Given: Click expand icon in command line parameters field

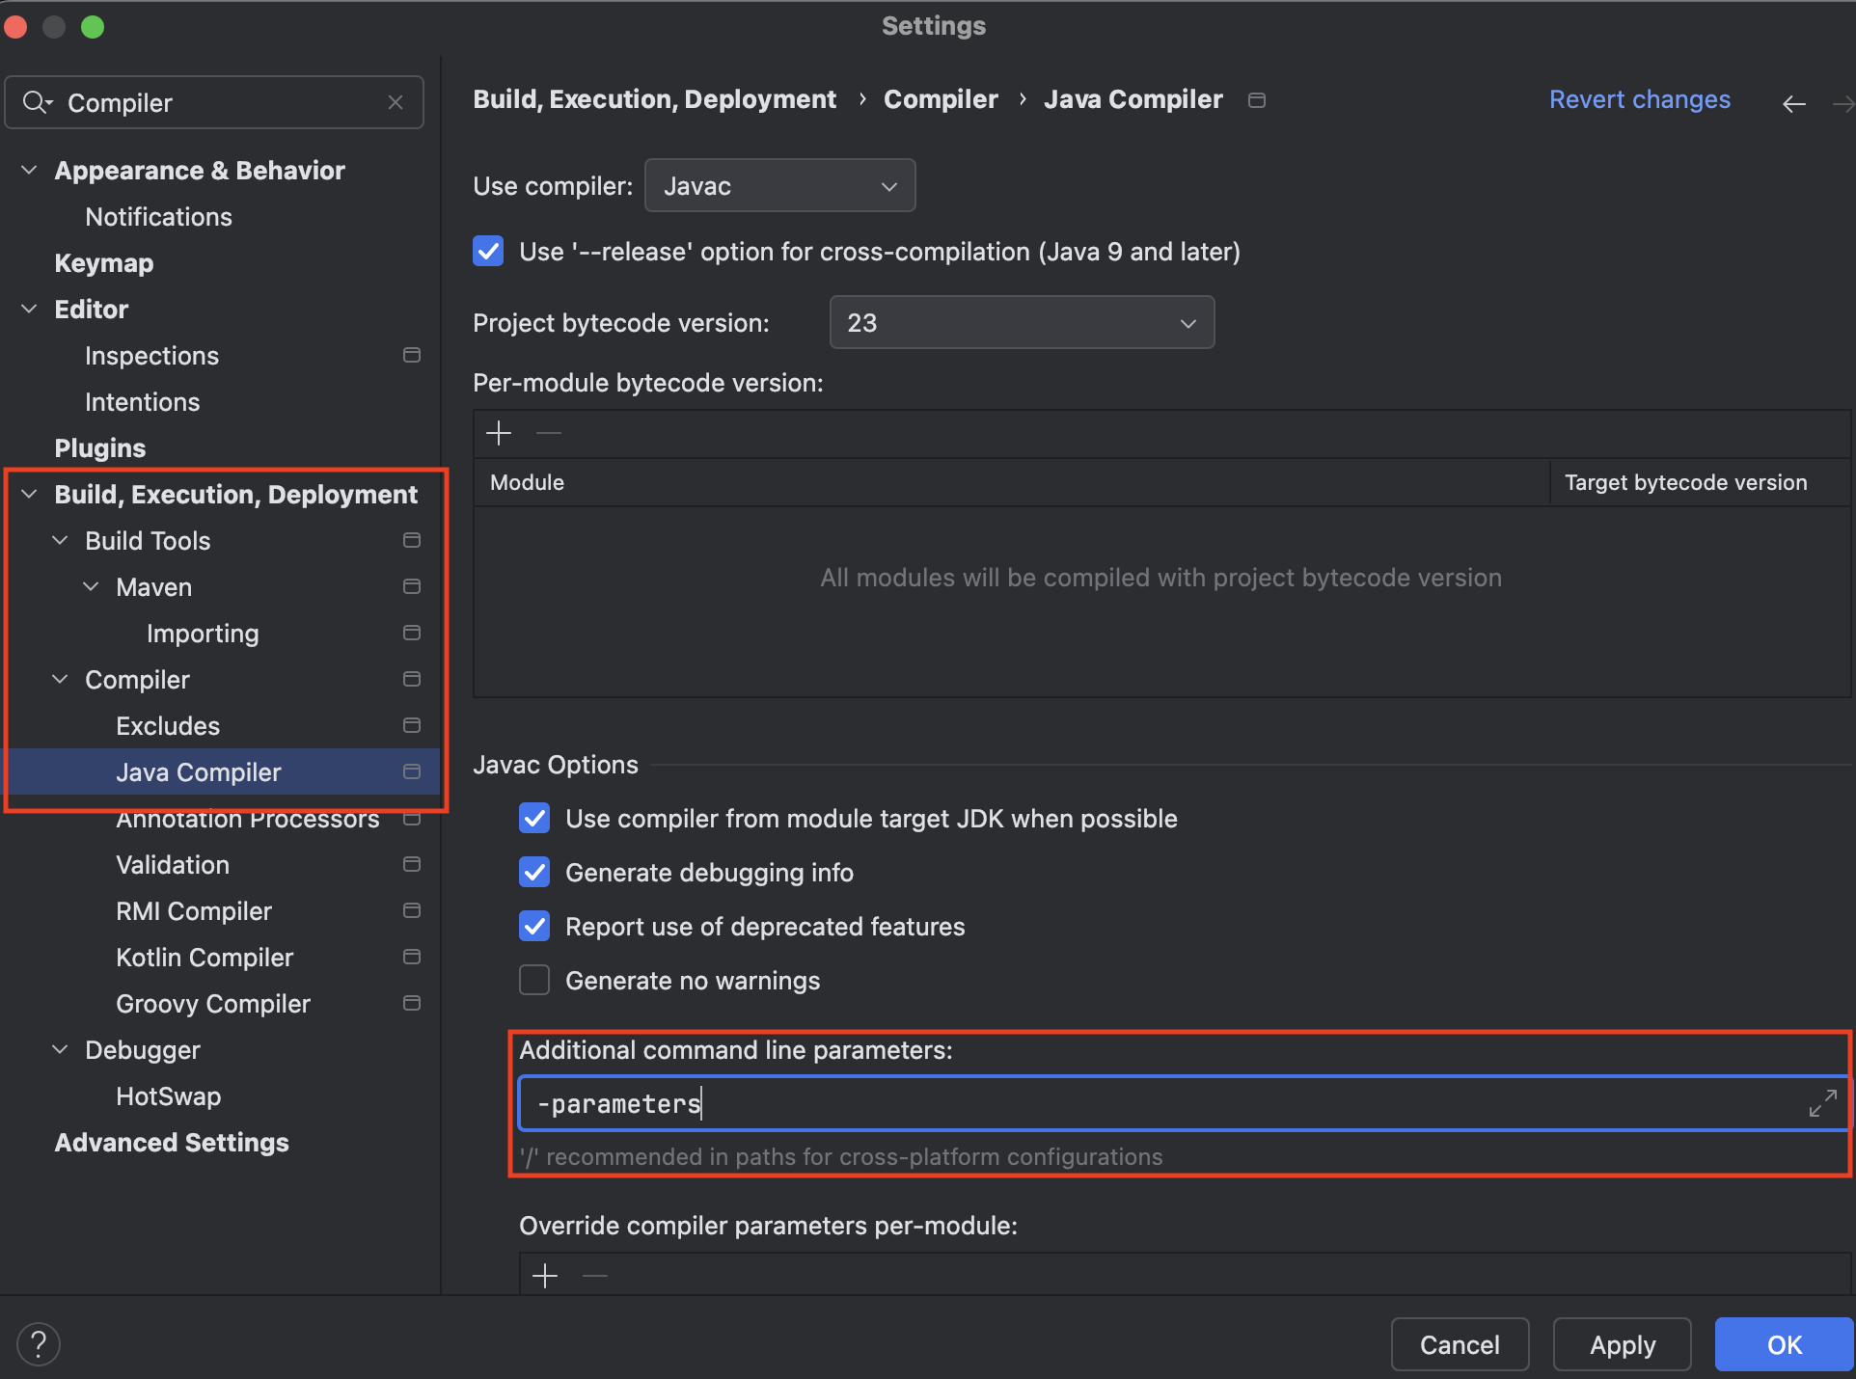Looking at the screenshot, I should tap(1822, 1103).
